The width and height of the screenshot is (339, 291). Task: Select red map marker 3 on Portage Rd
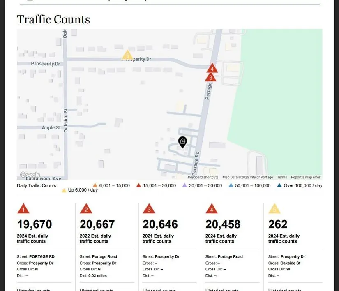coord(210,77)
